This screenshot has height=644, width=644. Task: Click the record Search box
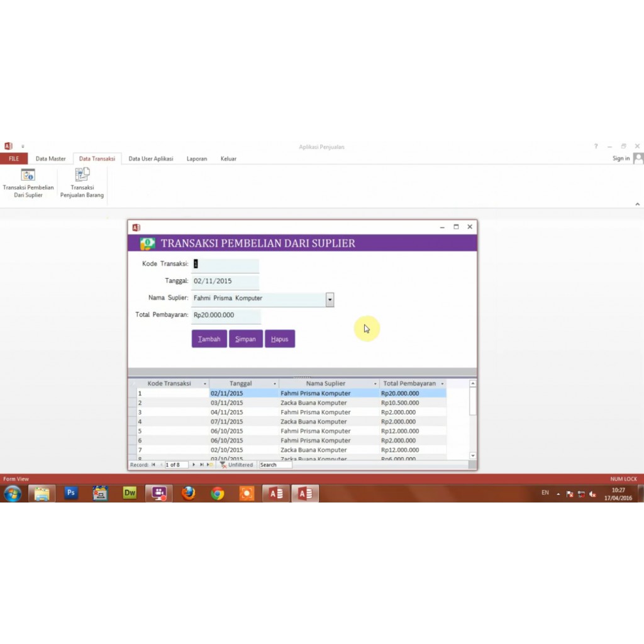(275, 465)
